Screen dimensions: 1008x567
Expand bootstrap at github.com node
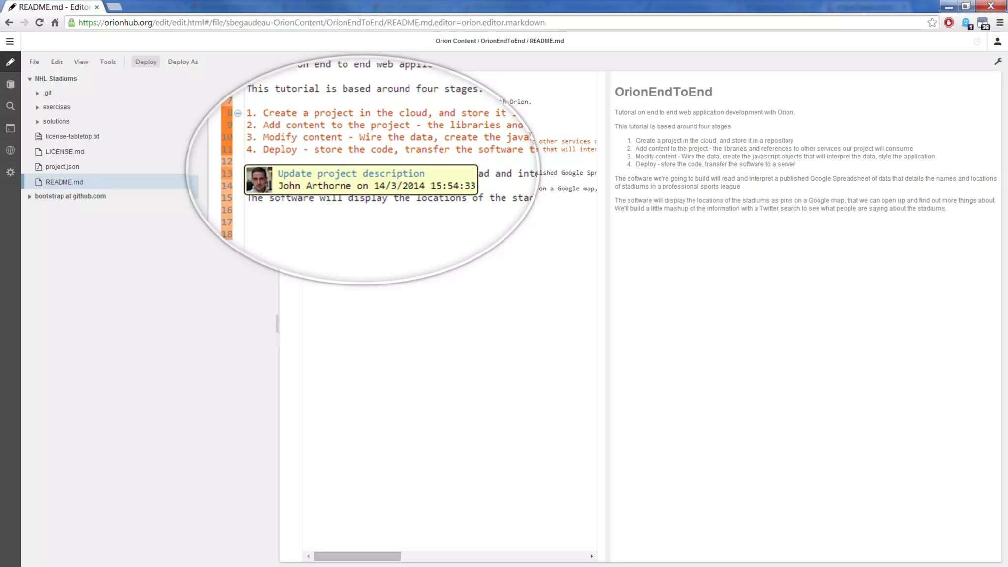pyautogui.click(x=30, y=196)
